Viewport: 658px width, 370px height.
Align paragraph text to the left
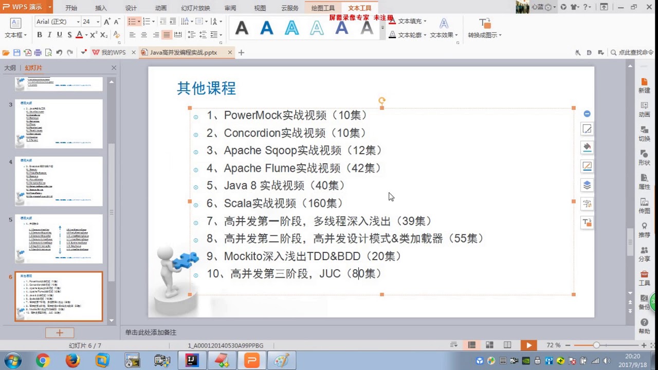133,35
